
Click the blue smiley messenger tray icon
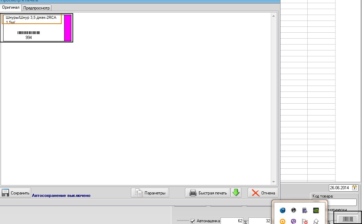point(282,210)
